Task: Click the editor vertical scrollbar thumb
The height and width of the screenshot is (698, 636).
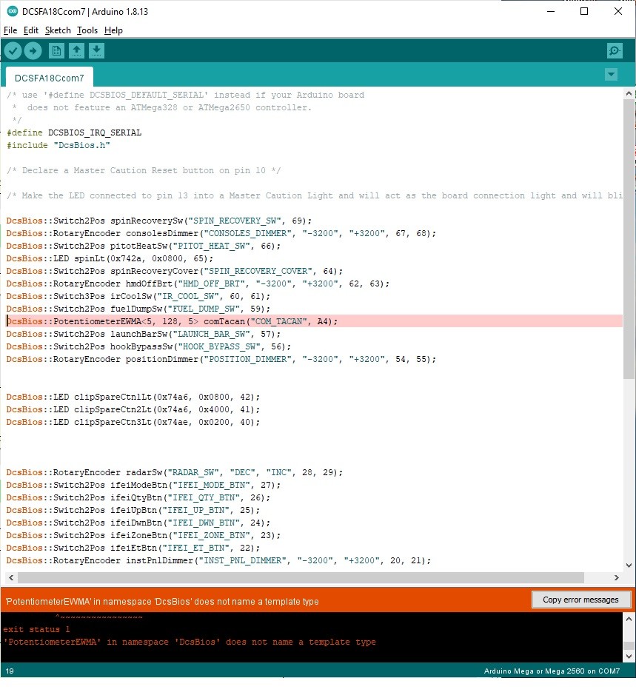Action: [x=629, y=238]
